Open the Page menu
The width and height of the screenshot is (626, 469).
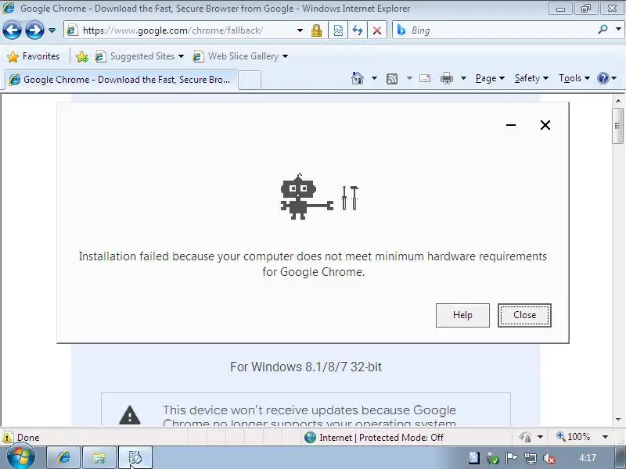490,78
